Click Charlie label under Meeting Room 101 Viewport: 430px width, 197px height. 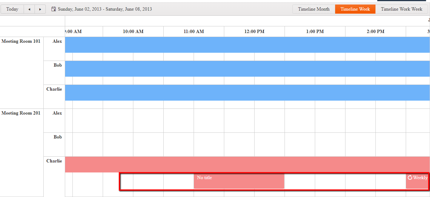(54, 89)
